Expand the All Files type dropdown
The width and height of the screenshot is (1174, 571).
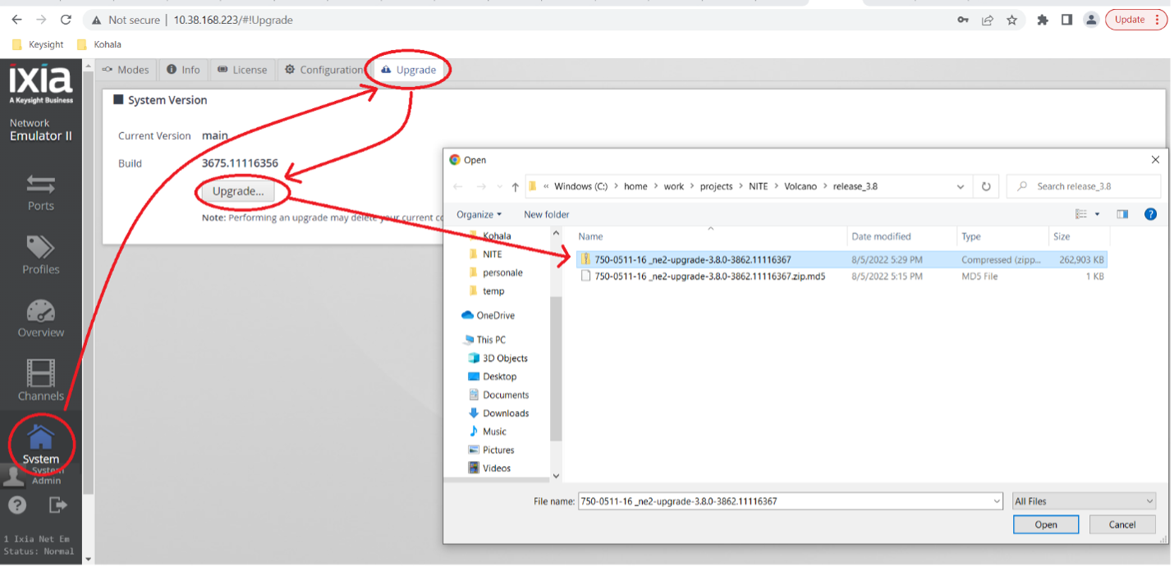click(x=1084, y=501)
